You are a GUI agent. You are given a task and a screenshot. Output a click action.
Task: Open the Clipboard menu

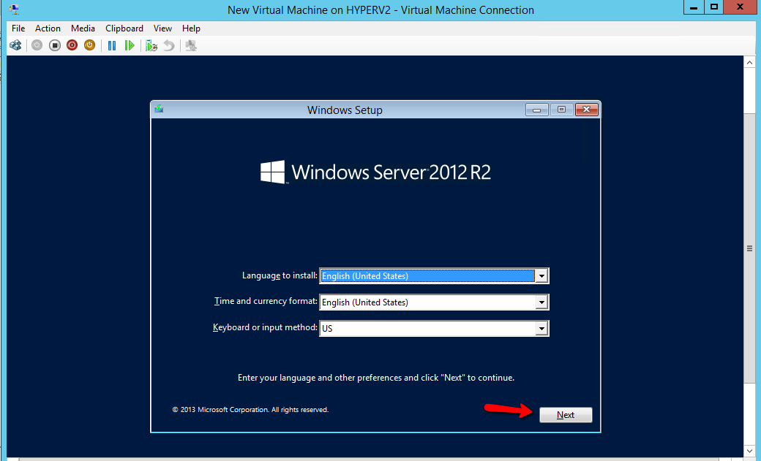pos(124,28)
